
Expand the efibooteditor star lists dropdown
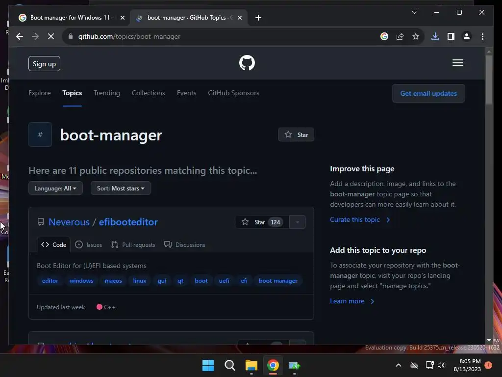(x=298, y=222)
